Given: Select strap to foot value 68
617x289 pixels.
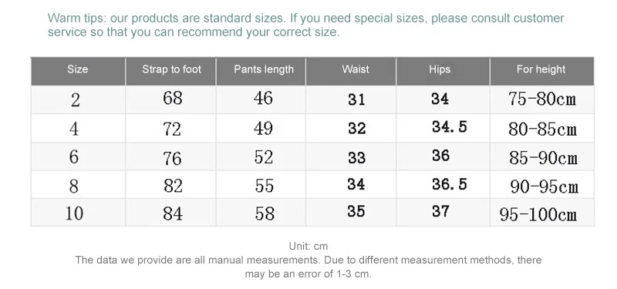Looking at the screenshot, I should (x=172, y=98).
